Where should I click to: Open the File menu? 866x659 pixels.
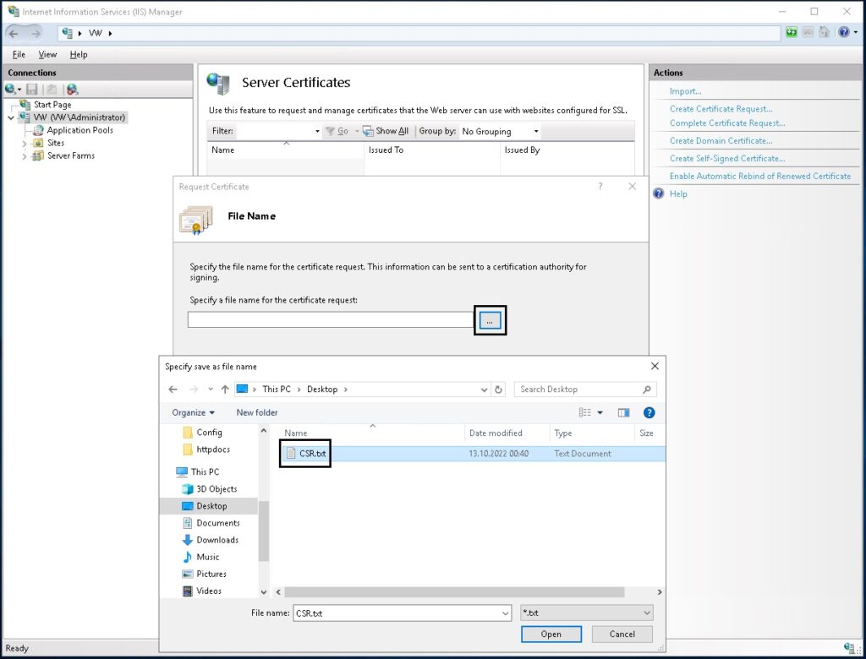point(19,54)
